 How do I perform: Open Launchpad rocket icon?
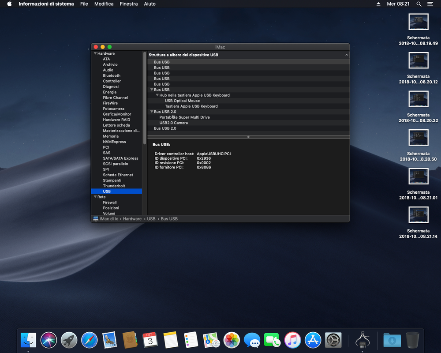(x=69, y=340)
